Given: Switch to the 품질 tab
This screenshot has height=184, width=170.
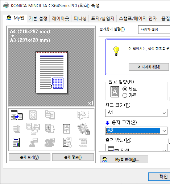Looking at the screenshot, I should [x=165, y=19].
